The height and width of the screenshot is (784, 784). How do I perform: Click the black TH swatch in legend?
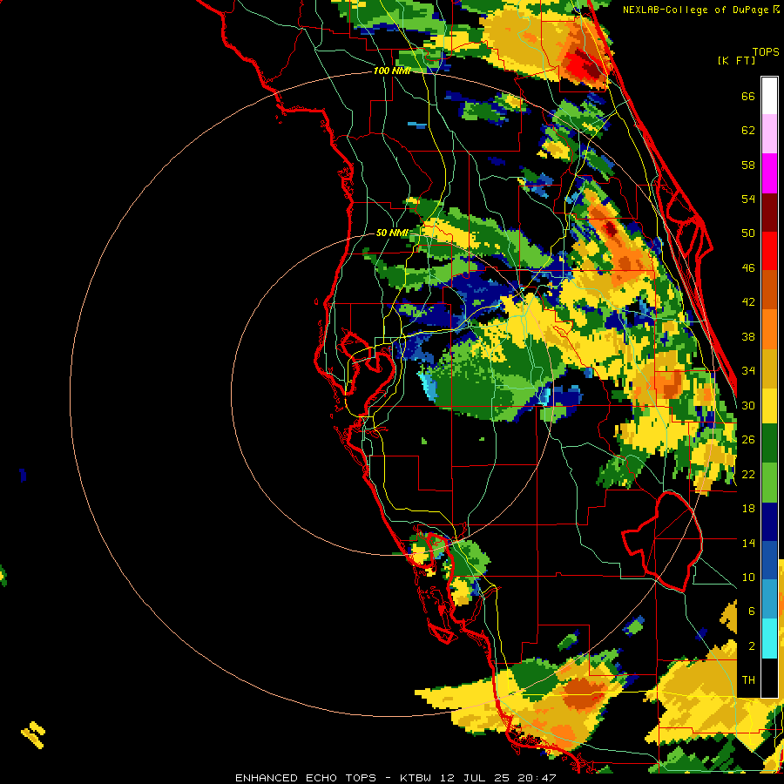(769, 678)
